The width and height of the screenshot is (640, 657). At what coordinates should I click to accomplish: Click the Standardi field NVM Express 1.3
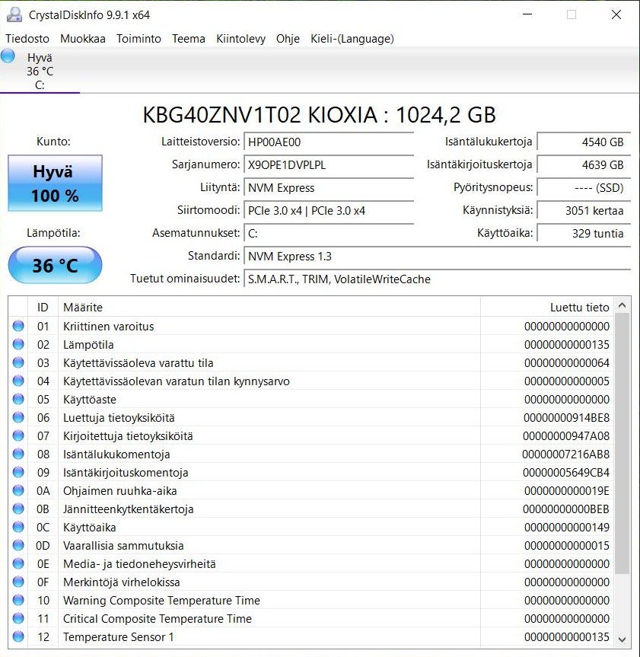[438, 256]
